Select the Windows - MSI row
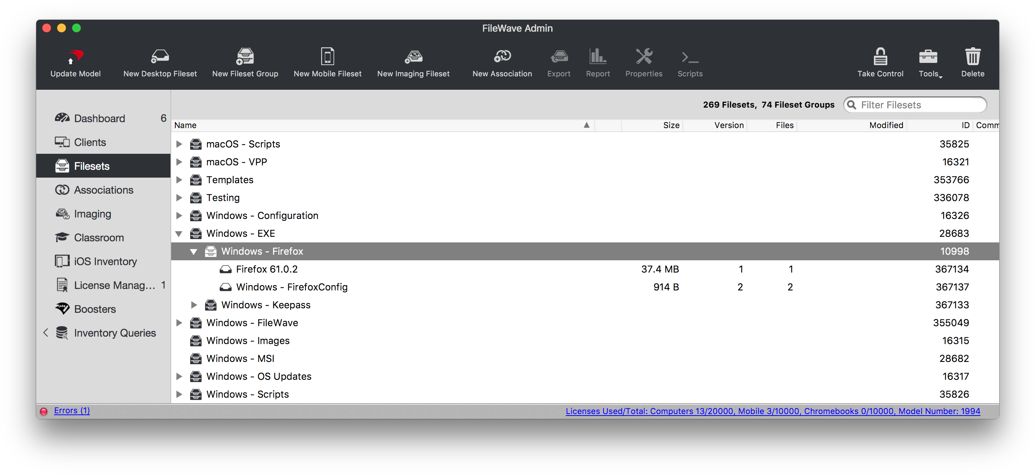Image resolution: width=1035 pixels, height=474 pixels. 585,359
